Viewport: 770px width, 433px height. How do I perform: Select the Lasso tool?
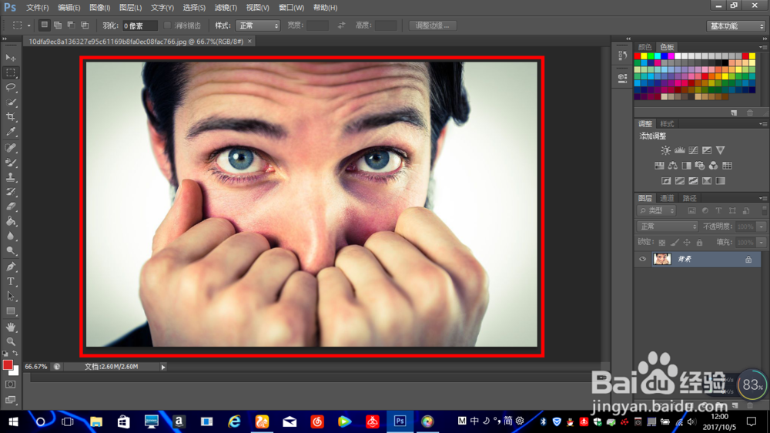tap(11, 87)
